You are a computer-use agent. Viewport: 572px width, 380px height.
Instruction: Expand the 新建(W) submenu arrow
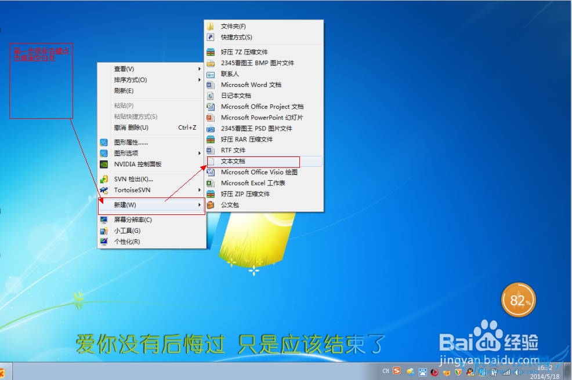[199, 204]
